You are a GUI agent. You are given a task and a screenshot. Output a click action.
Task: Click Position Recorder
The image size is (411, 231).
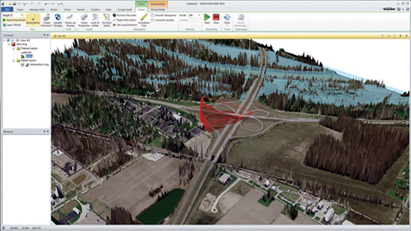click(x=125, y=15)
